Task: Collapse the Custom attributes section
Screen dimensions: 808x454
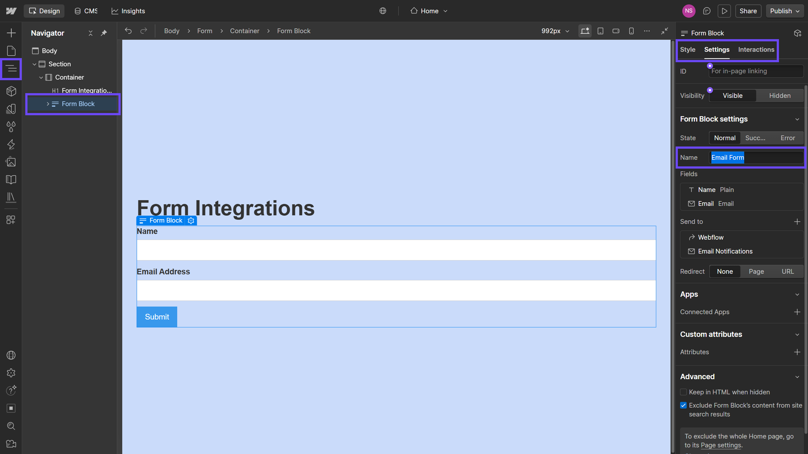Action: click(x=797, y=335)
